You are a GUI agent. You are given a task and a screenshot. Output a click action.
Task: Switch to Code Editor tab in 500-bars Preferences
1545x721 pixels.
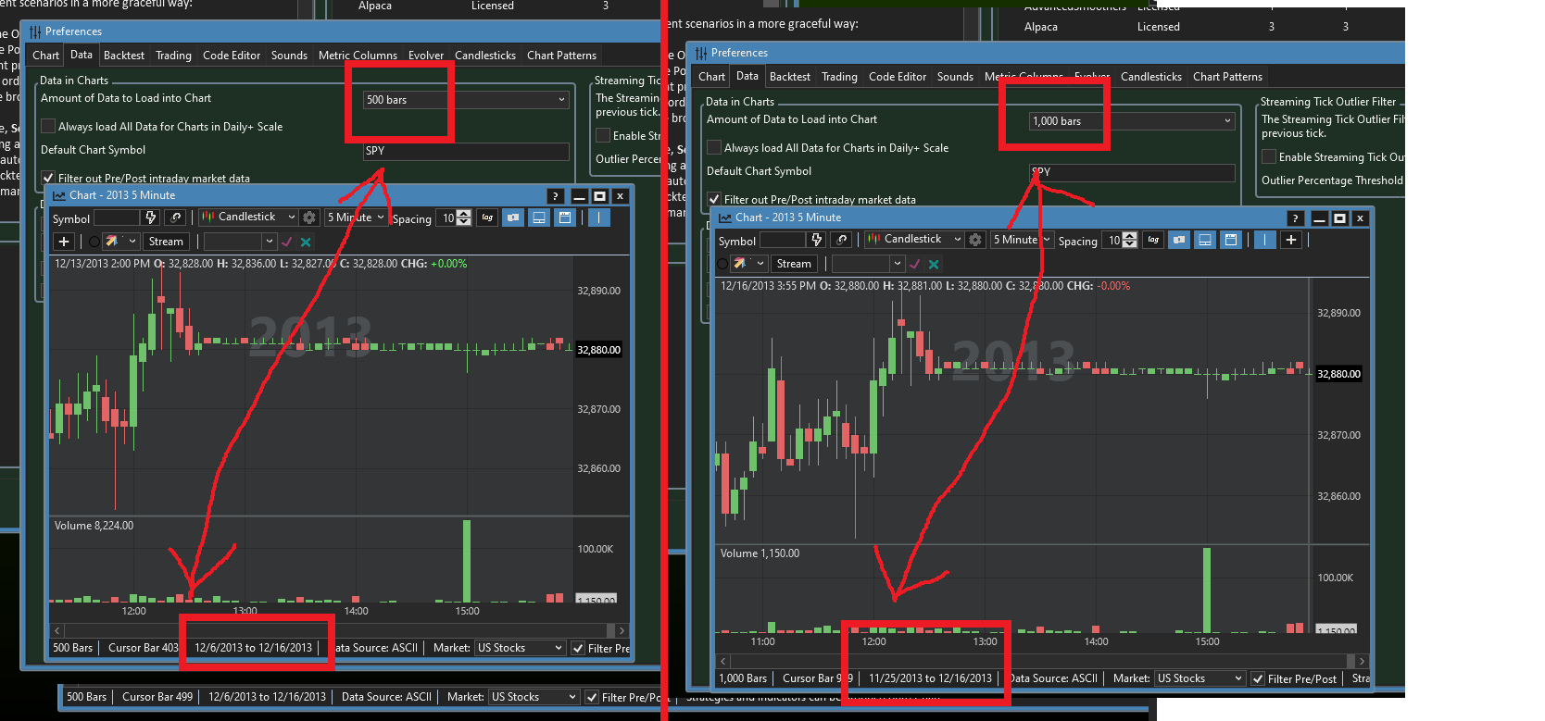pos(232,56)
